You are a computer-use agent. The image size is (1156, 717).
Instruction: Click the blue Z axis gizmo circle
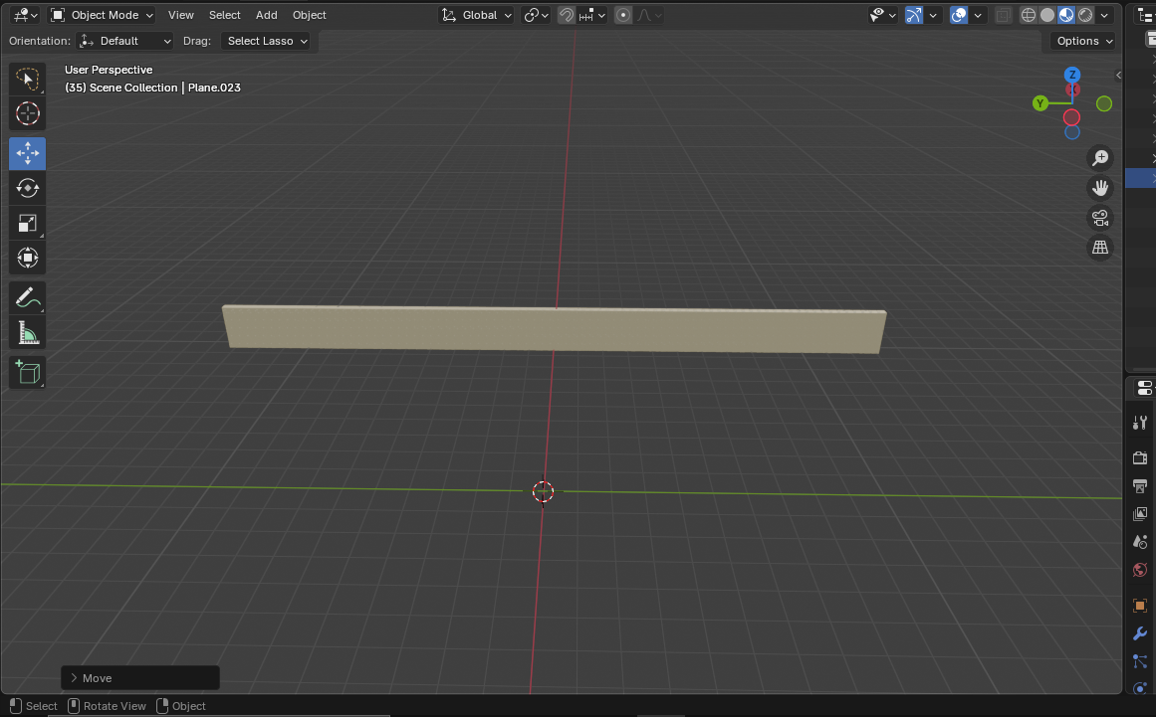1072,76
